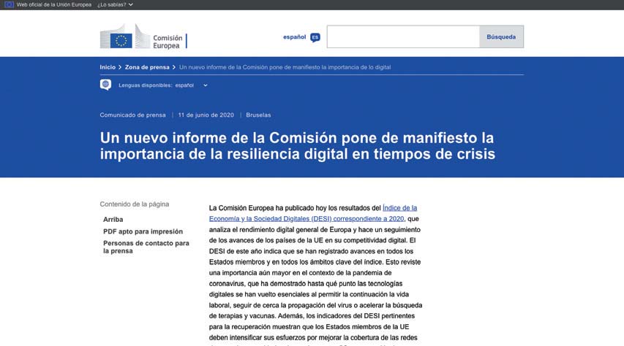This screenshot has height=346, width=624.
Task: Click the EU flag icon in top bar
Action: point(9,4)
